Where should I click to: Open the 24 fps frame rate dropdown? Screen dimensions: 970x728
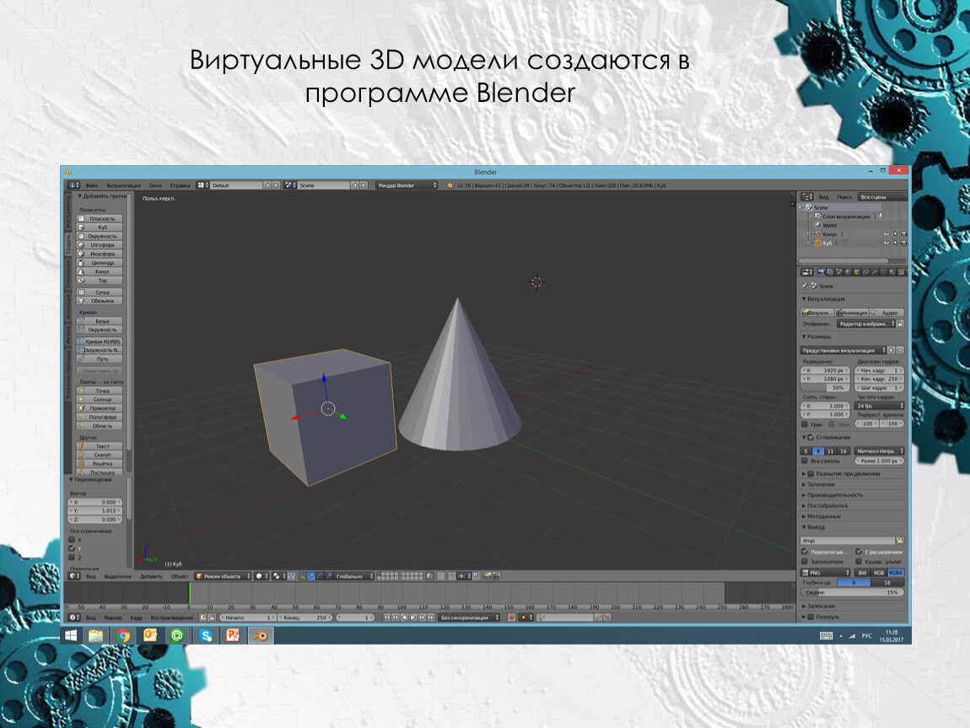[x=880, y=406]
